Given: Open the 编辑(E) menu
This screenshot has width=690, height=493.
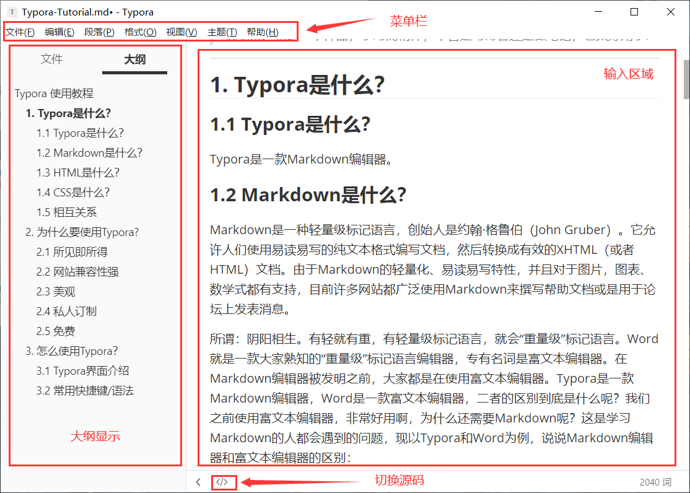Looking at the screenshot, I should [x=60, y=32].
